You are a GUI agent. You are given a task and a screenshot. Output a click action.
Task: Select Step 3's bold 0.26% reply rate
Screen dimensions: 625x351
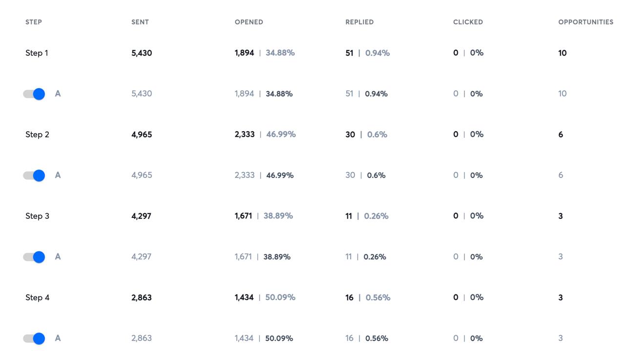[x=376, y=216]
